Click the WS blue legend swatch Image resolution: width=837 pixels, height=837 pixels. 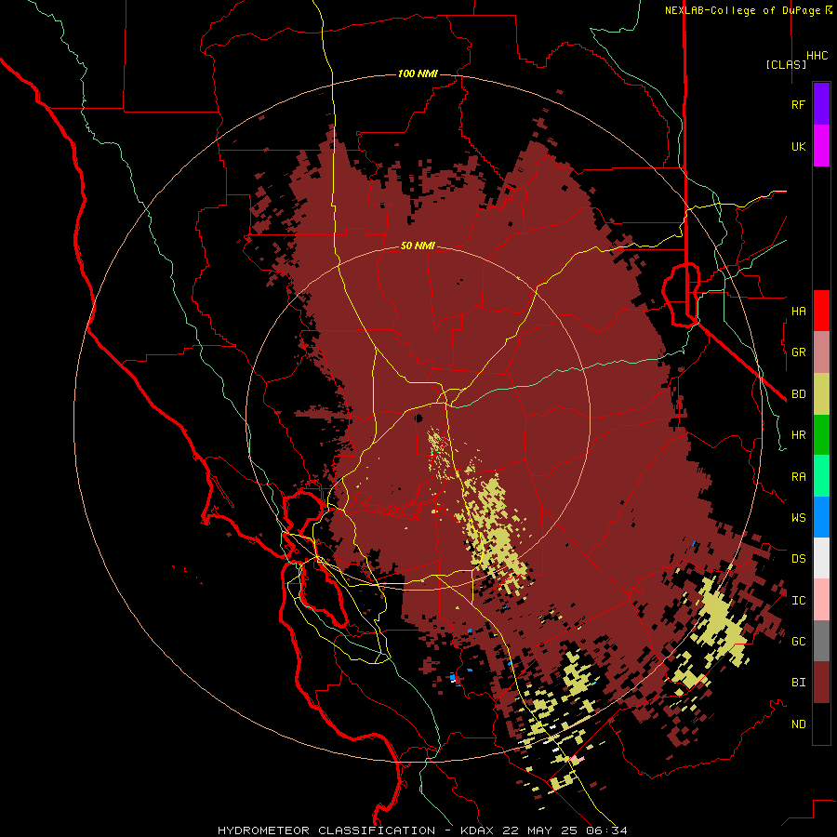(x=821, y=517)
